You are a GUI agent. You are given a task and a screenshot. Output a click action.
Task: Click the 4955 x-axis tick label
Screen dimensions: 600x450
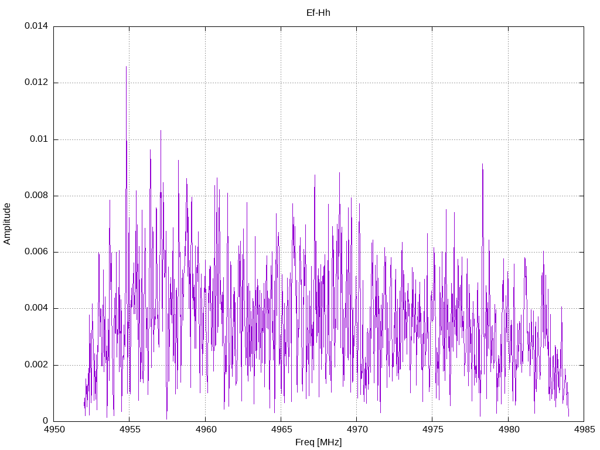tap(129, 429)
